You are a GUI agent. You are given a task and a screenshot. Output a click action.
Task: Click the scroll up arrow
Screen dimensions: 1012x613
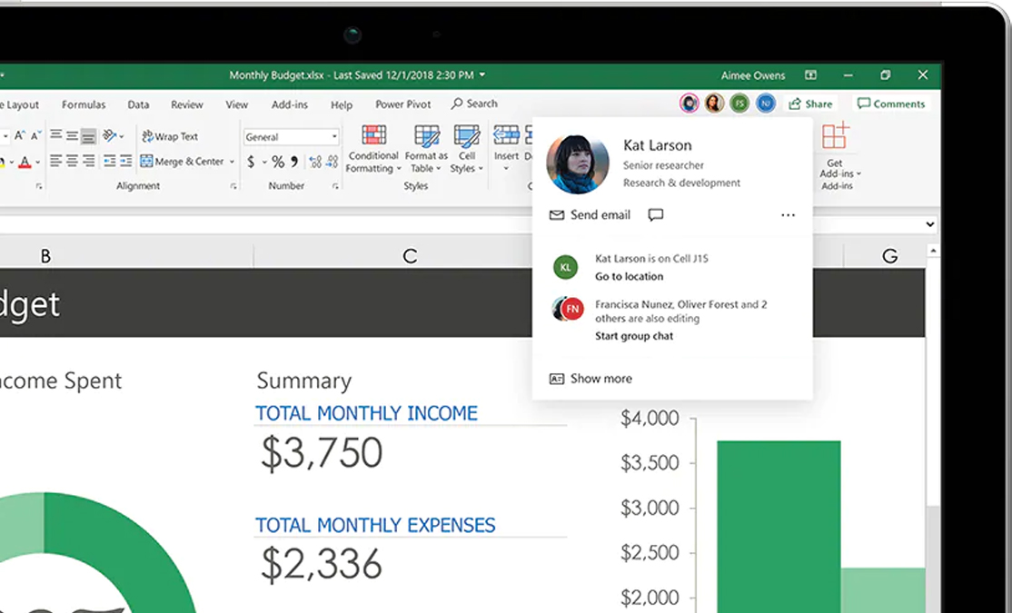(933, 251)
